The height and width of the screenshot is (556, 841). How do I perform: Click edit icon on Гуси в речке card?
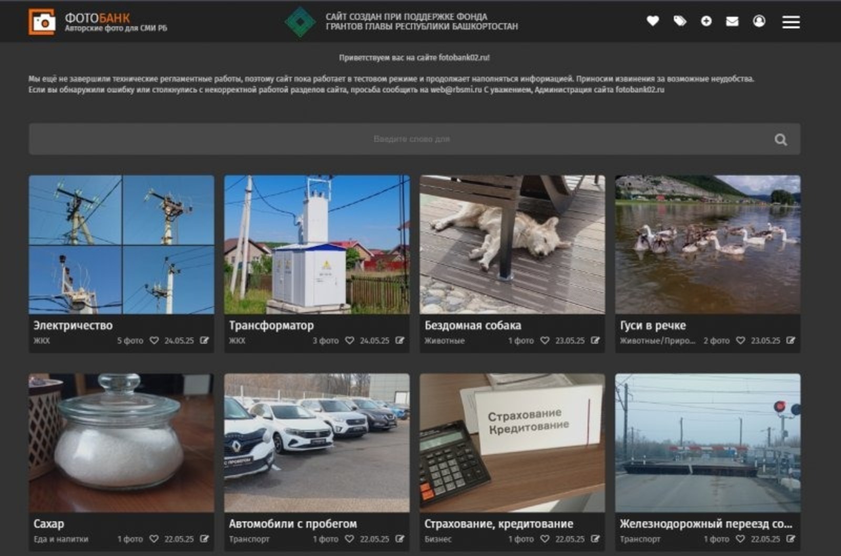click(x=791, y=341)
